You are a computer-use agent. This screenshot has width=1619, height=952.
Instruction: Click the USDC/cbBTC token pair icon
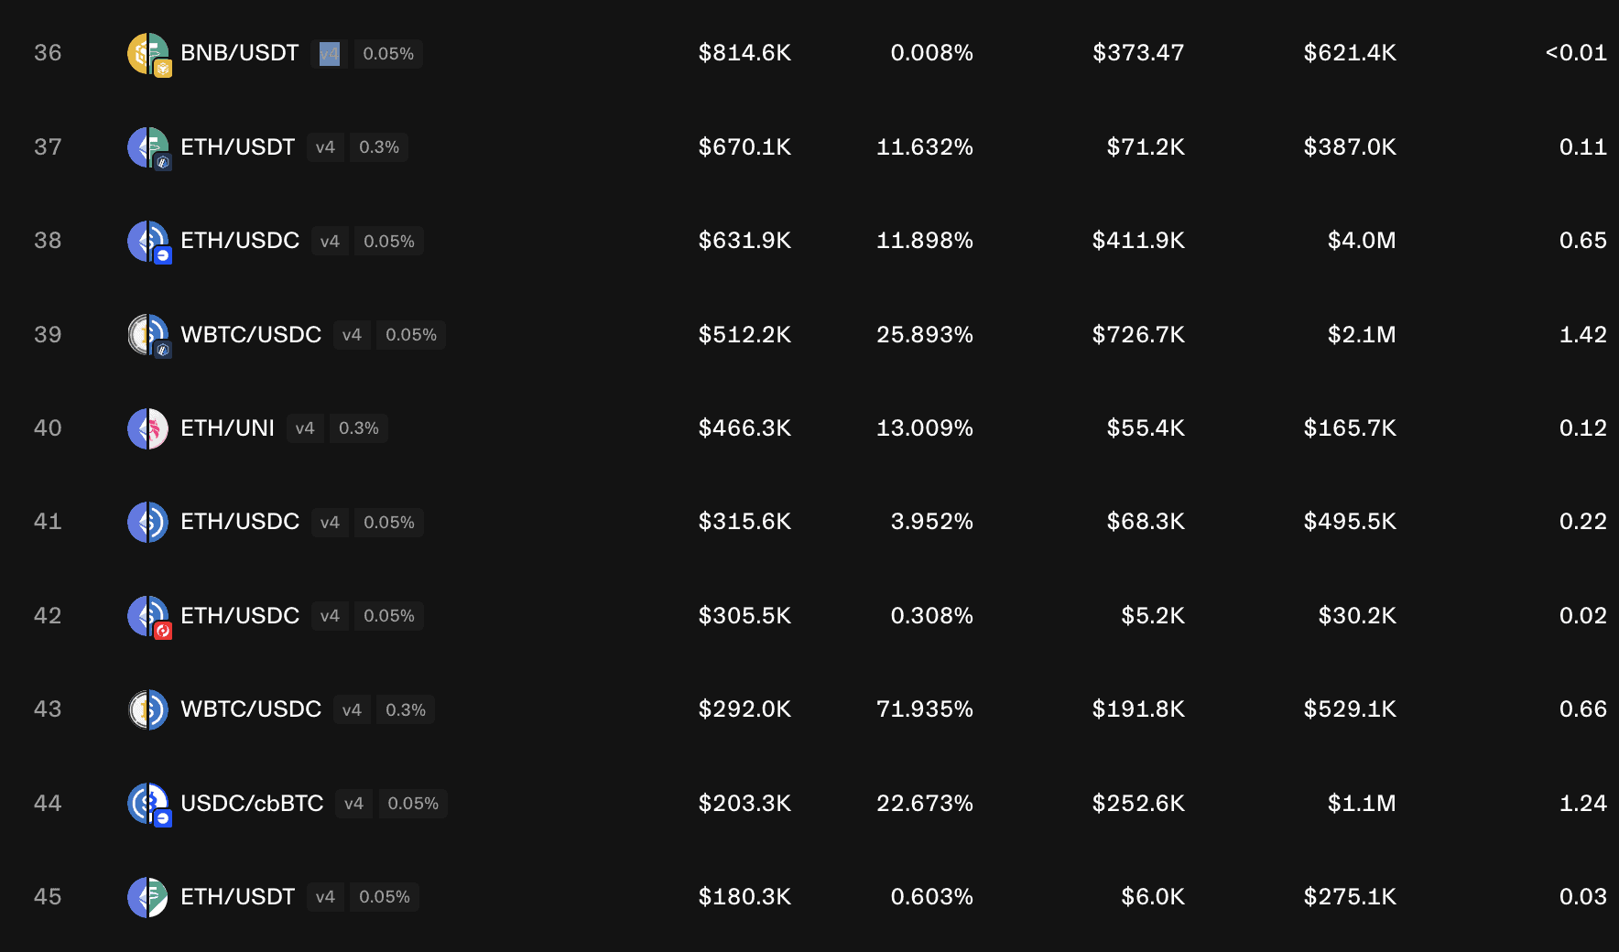tap(148, 805)
